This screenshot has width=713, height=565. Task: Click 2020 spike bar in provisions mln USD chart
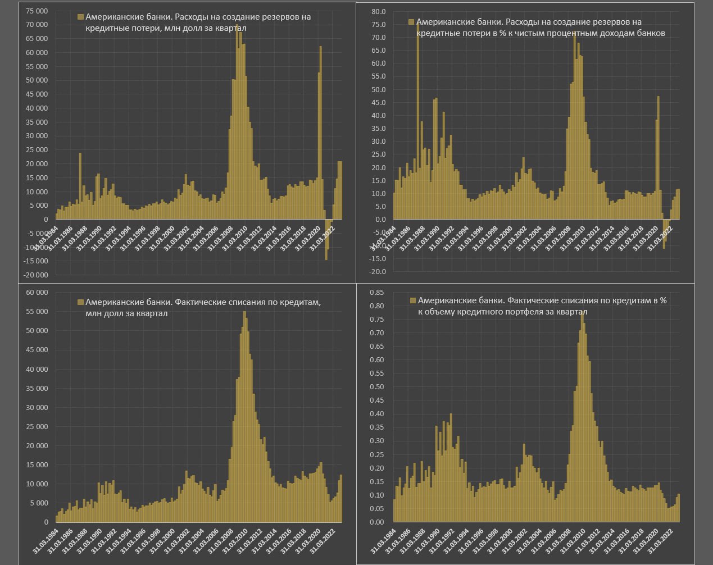pyautogui.click(x=321, y=133)
